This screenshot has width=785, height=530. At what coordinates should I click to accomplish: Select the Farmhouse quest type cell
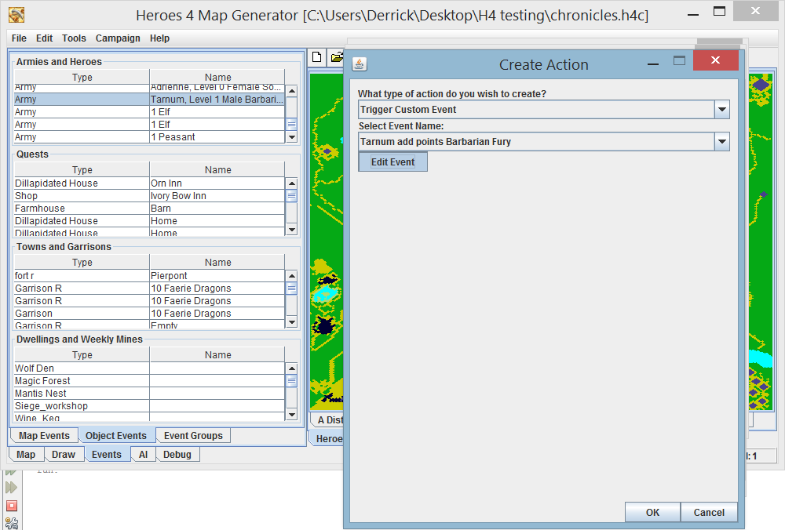pyautogui.click(x=82, y=209)
